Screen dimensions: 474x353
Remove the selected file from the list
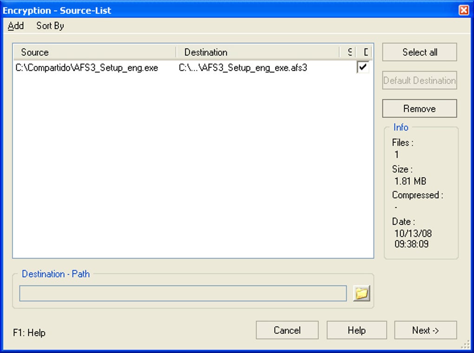click(x=419, y=108)
